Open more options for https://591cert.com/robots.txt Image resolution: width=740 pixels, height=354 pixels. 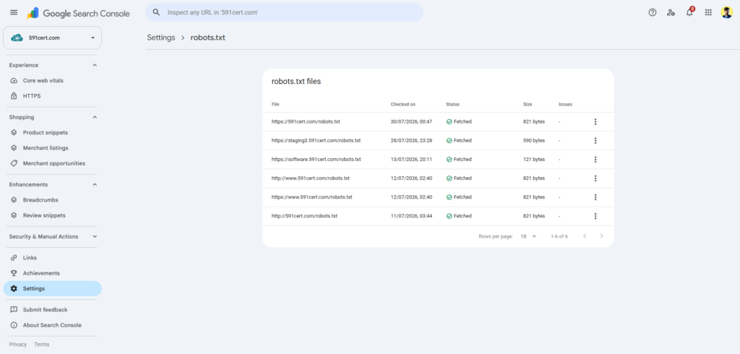point(595,122)
